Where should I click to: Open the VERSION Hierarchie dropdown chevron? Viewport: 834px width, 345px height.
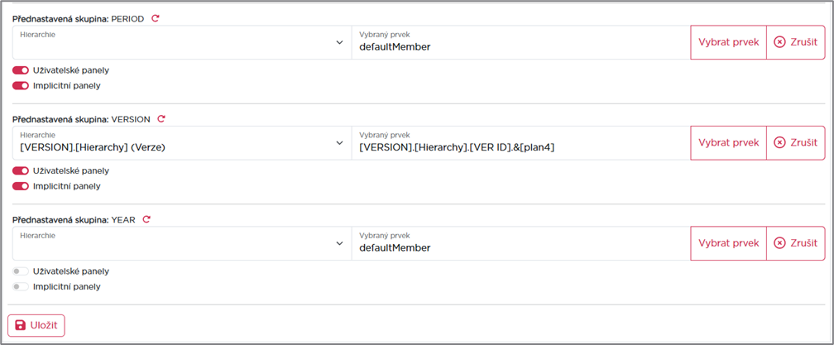click(x=340, y=143)
